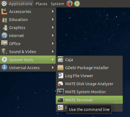The height and width of the screenshot is (117, 130).
Task: Click the chart icon below MATE Terminal
Action: pyautogui.click(x=60, y=108)
